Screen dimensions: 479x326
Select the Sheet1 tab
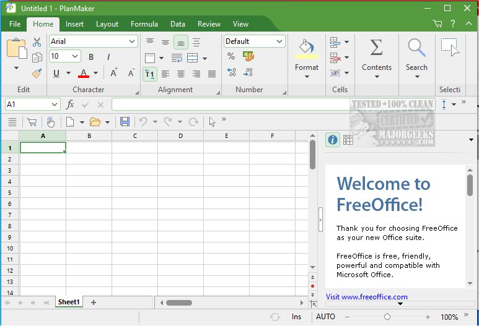click(x=69, y=302)
